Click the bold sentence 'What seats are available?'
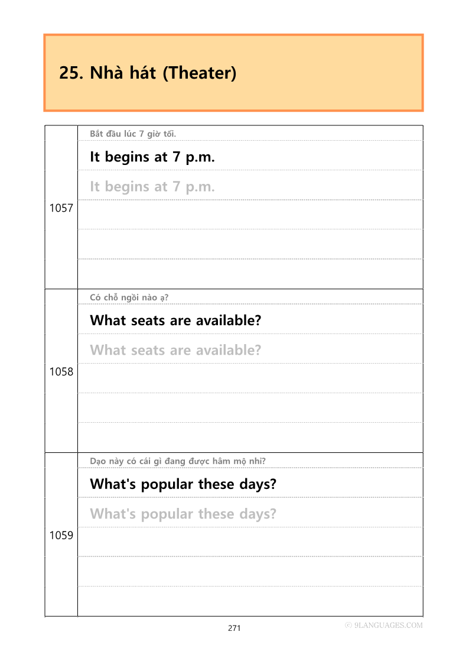469x664 pixels. tap(175, 320)
